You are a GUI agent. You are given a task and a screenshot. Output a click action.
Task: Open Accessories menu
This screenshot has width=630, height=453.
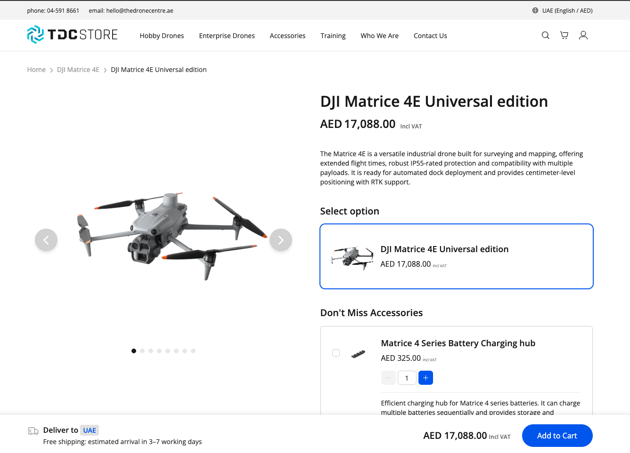[x=287, y=36]
